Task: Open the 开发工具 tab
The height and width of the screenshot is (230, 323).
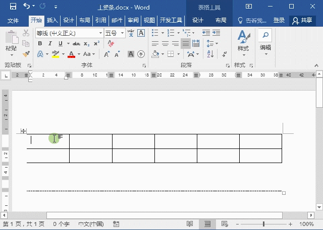Action: coord(171,20)
